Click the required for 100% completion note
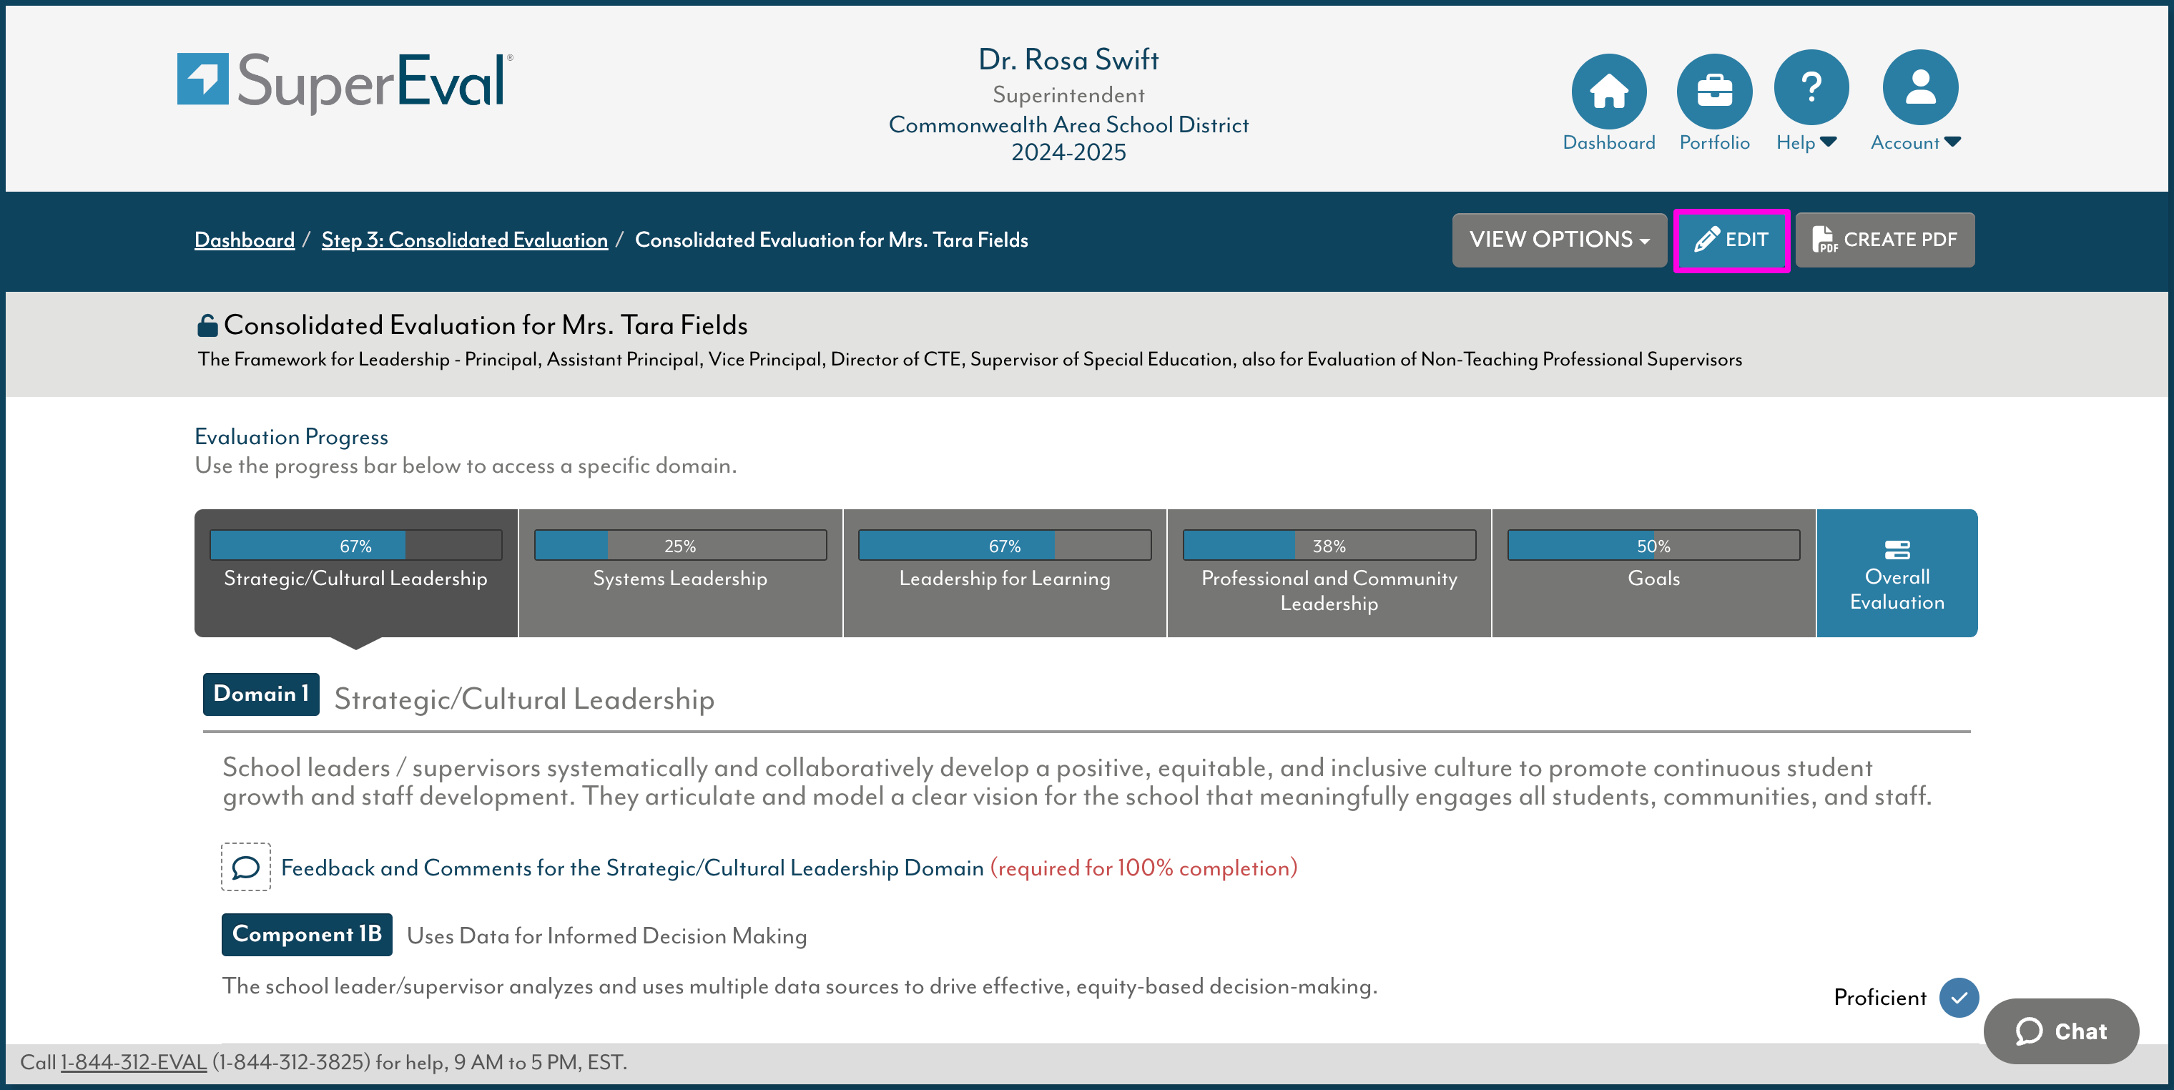This screenshot has height=1090, width=2174. tap(1143, 868)
